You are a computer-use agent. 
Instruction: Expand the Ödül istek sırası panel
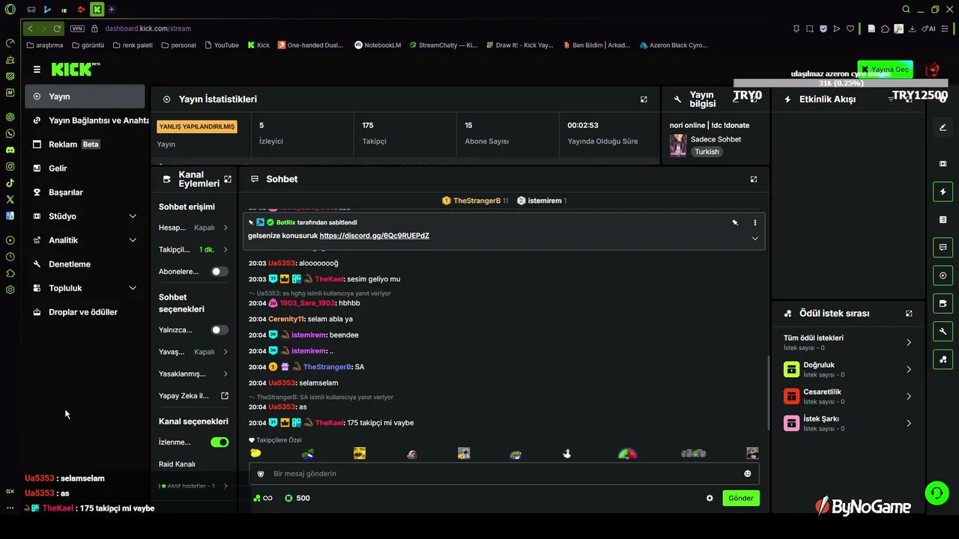pos(909,314)
